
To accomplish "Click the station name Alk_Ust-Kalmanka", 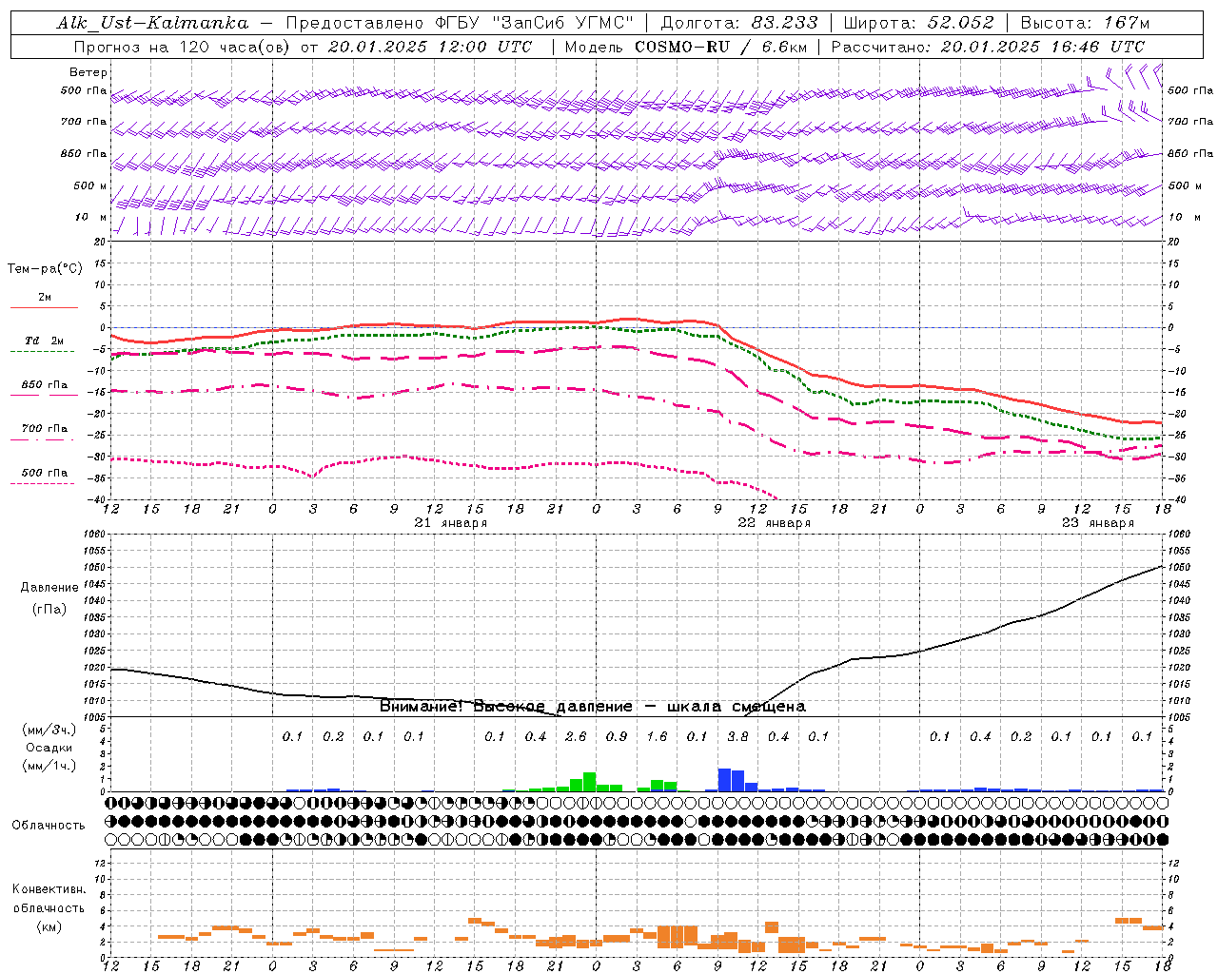I will click(x=152, y=23).
